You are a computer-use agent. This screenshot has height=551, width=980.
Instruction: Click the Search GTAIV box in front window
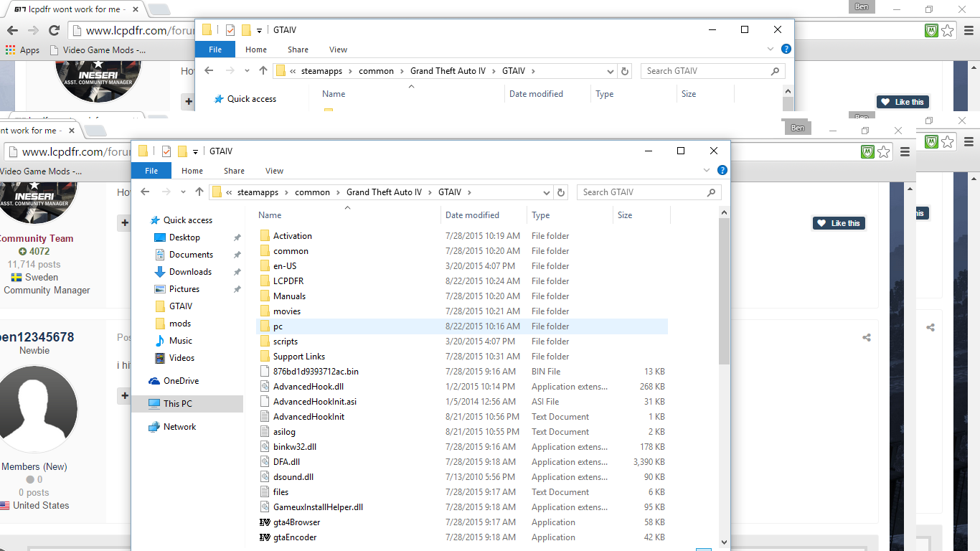click(642, 192)
